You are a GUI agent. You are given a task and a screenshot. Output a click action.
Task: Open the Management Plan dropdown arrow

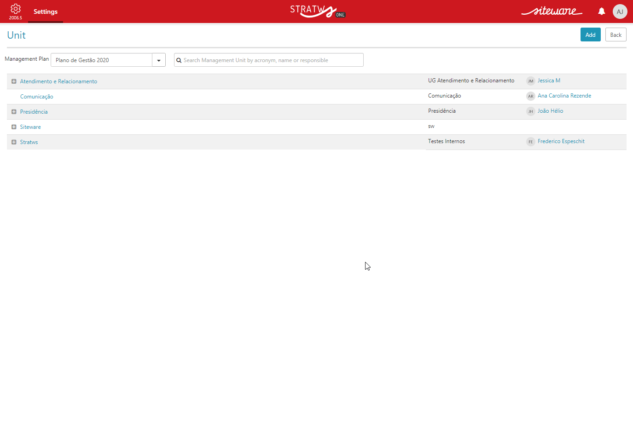(x=159, y=60)
